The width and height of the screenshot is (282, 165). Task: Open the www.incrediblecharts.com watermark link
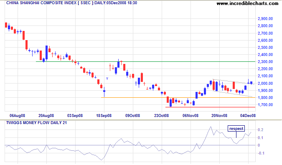[x=247, y=3]
